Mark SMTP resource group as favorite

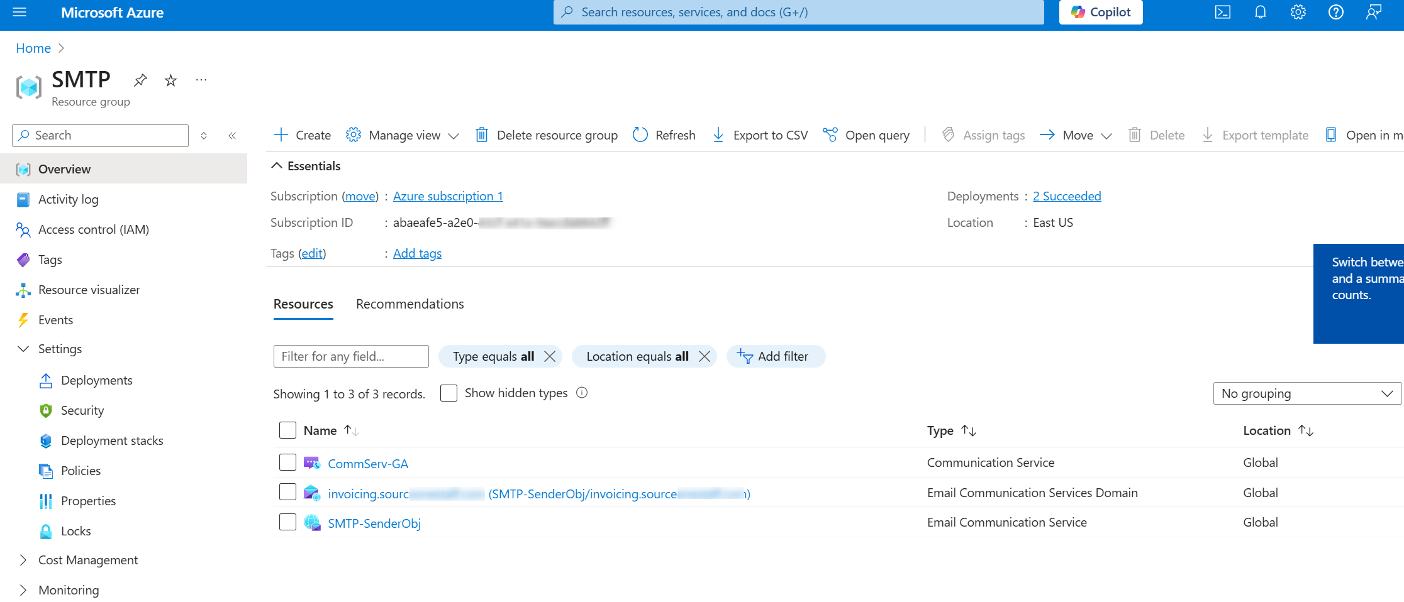pos(170,80)
